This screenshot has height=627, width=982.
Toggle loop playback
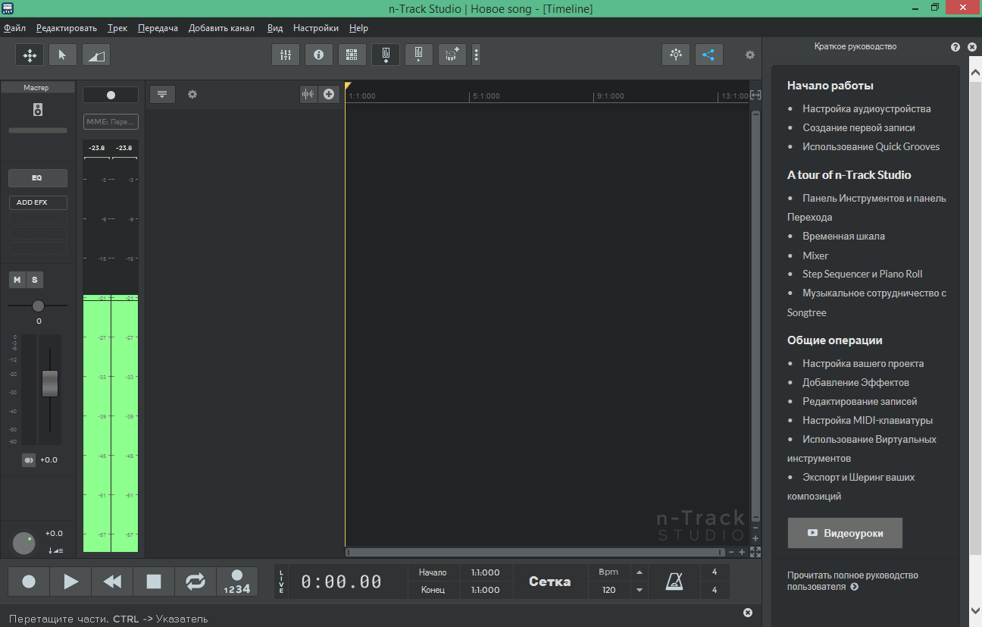(195, 582)
